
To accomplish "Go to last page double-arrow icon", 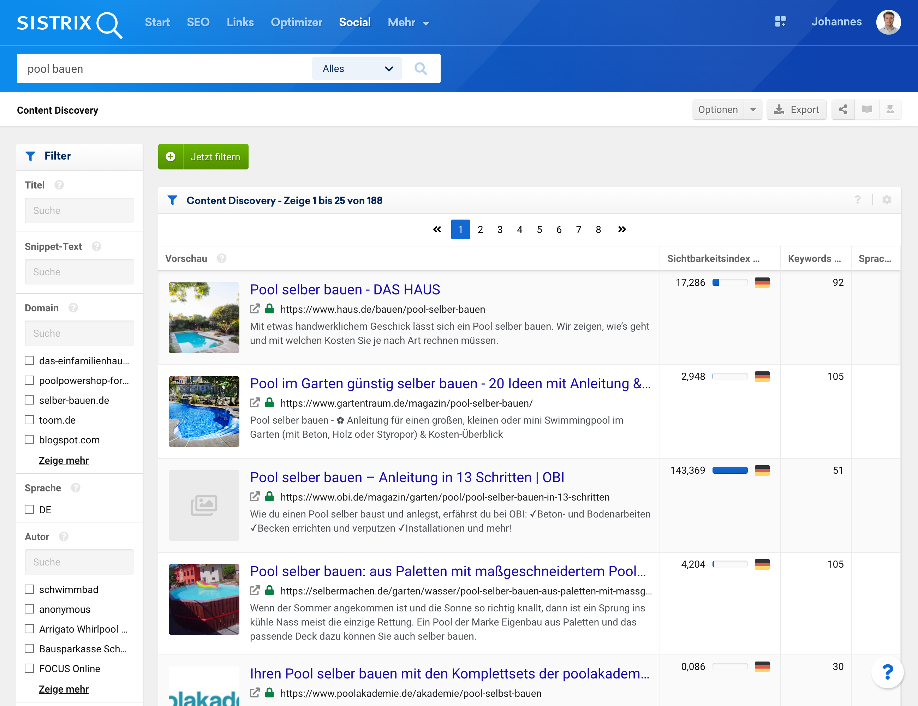I will pos(622,229).
